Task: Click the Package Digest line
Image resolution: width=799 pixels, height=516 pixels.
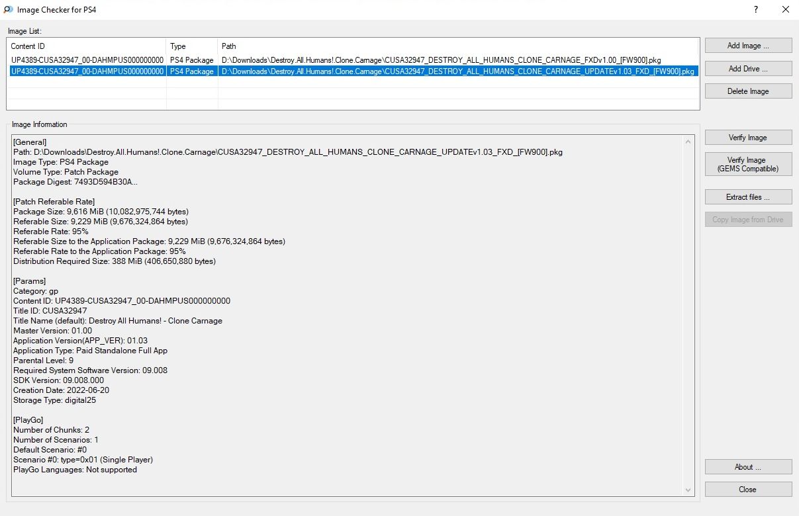Action: (75, 182)
